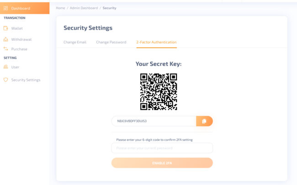Click the User icon in sidebar
Image resolution: width=297 pixels, height=185 pixels.
(x=5, y=67)
